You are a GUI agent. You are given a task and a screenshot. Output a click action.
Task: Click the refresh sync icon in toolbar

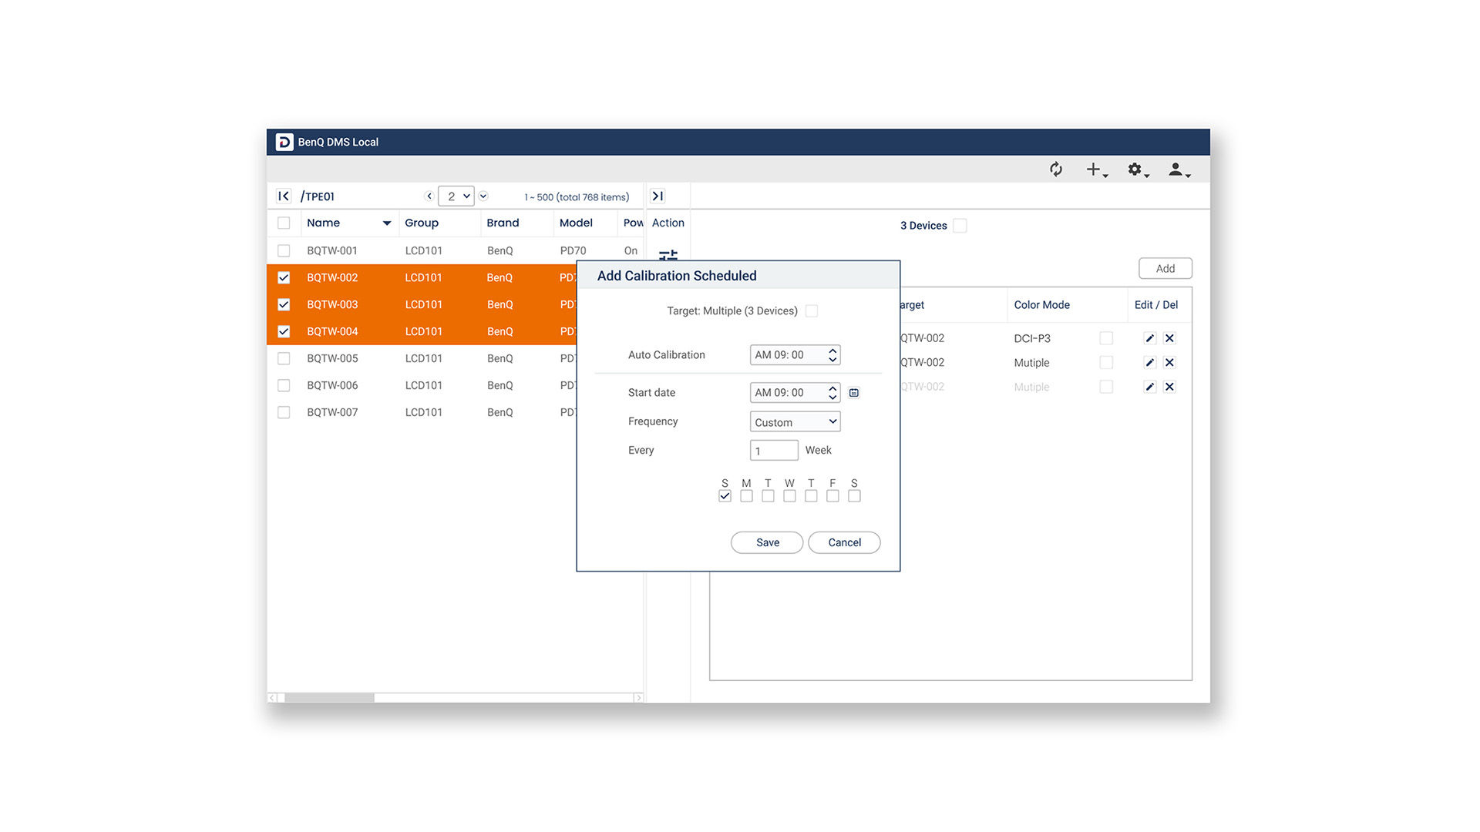(x=1056, y=169)
